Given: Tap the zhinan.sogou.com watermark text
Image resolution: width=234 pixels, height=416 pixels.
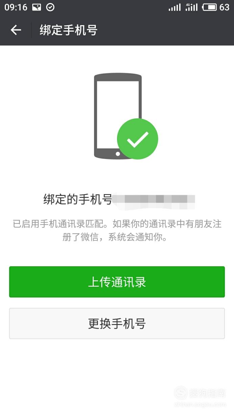Looking at the screenshot, I should pyautogui.click(x=200, y=405).
